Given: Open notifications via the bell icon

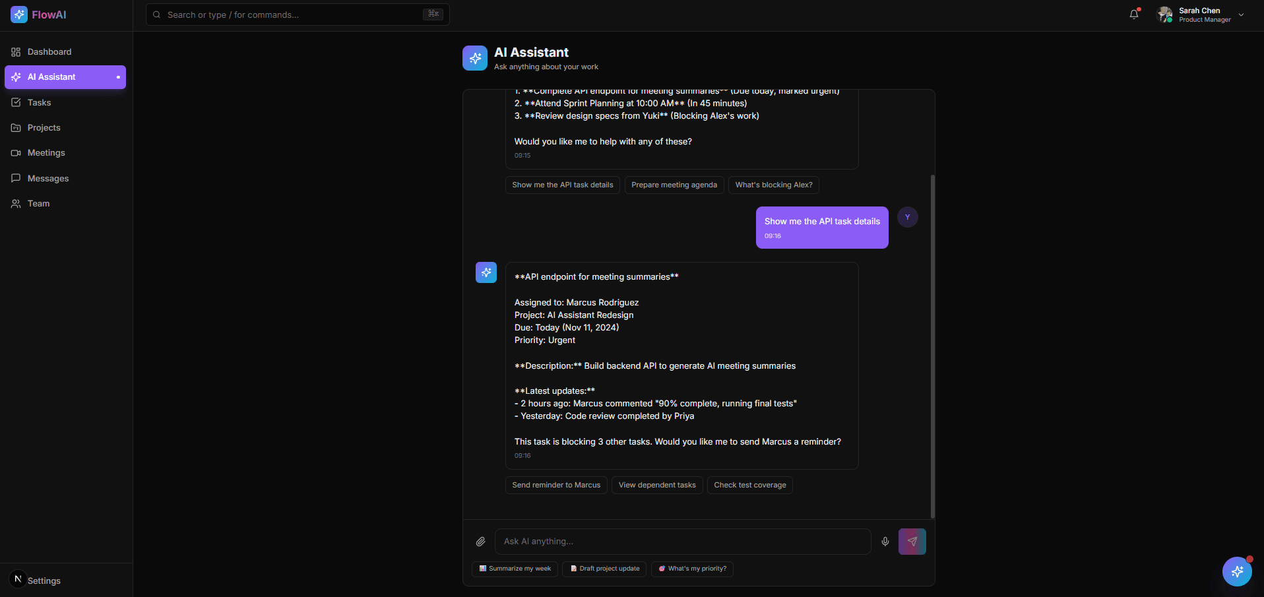Looking at the screenshot, I should pyautogui.click(x=1134, y=14).
